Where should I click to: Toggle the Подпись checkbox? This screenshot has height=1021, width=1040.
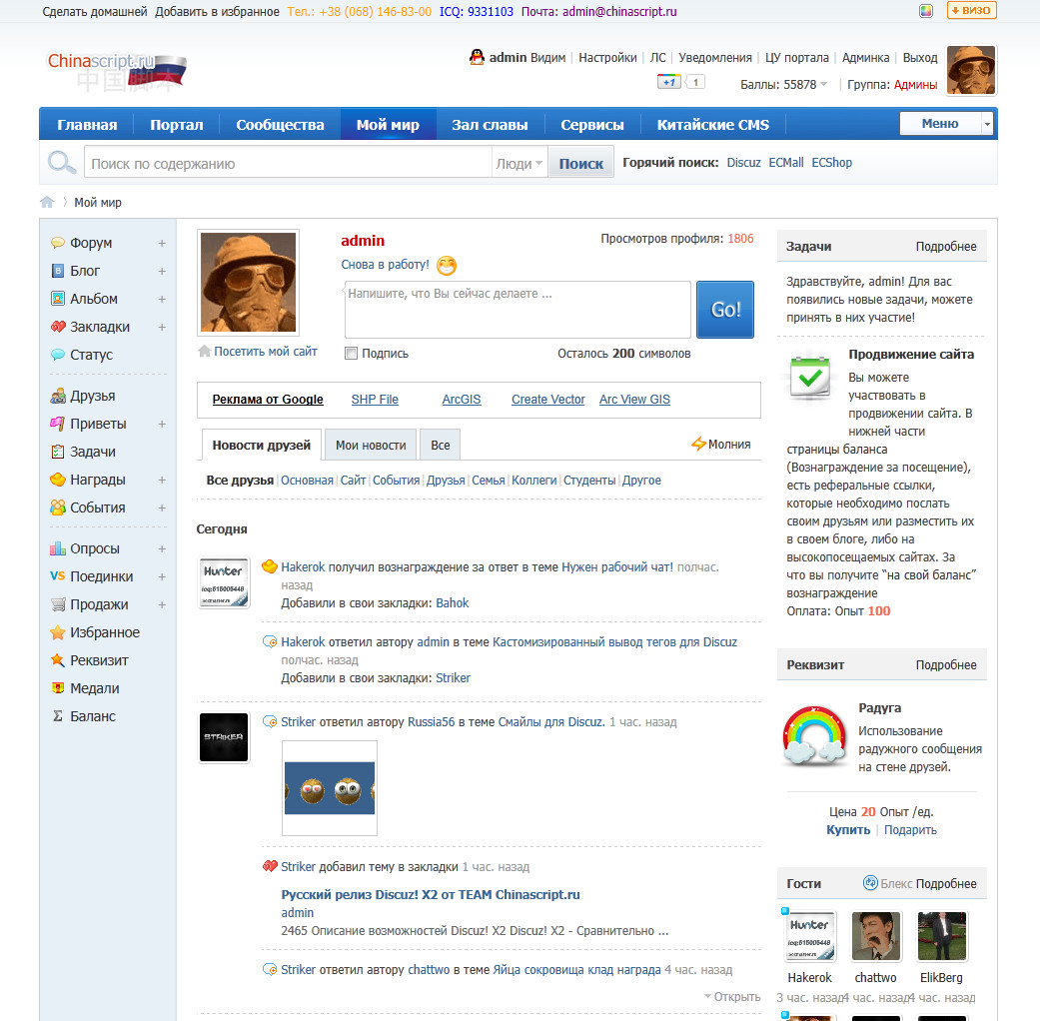pos(351,353)
